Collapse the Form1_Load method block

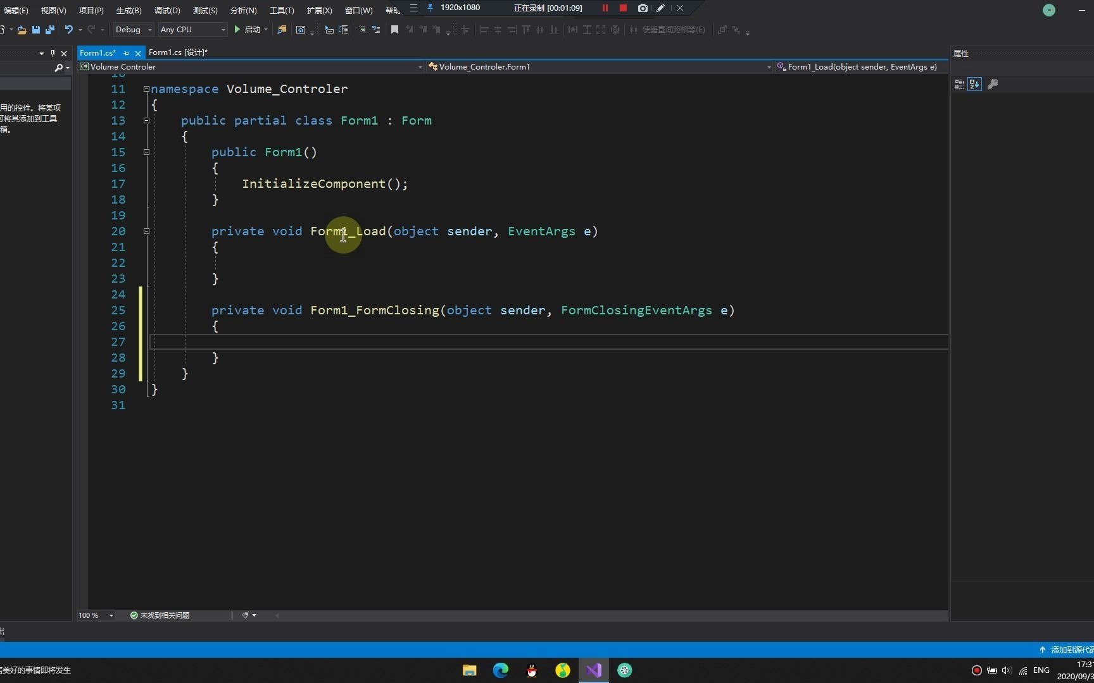pos(146,231)
